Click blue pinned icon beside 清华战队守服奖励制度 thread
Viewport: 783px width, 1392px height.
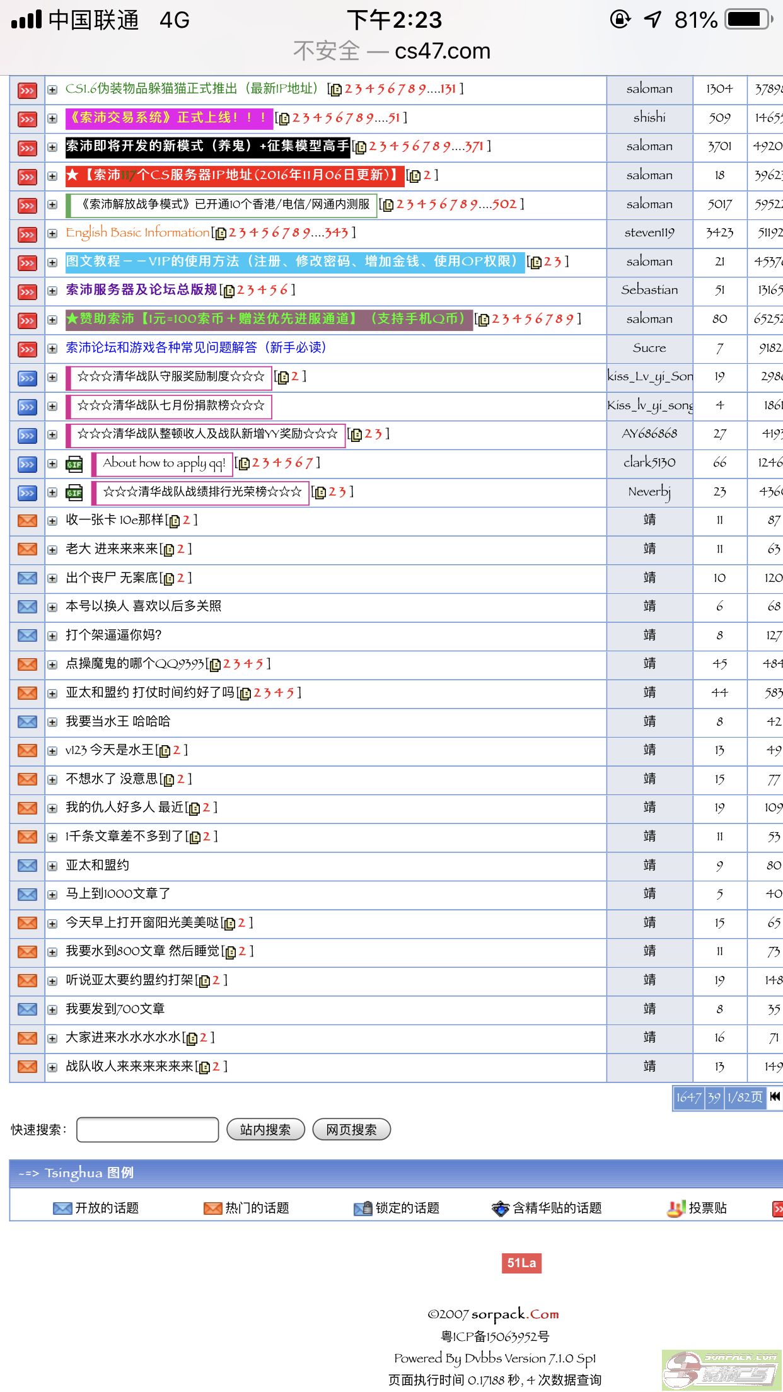pos(26,378)
